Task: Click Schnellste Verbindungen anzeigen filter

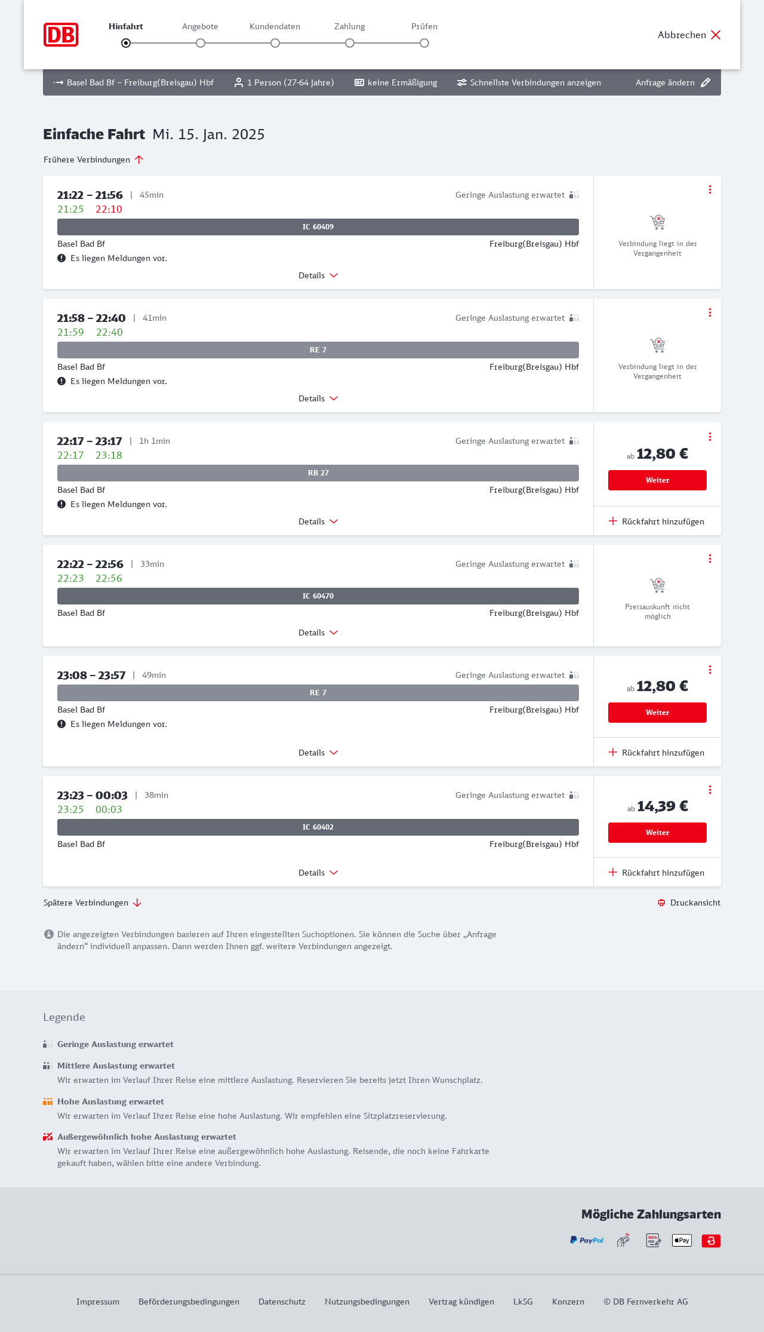Action: 529,82
